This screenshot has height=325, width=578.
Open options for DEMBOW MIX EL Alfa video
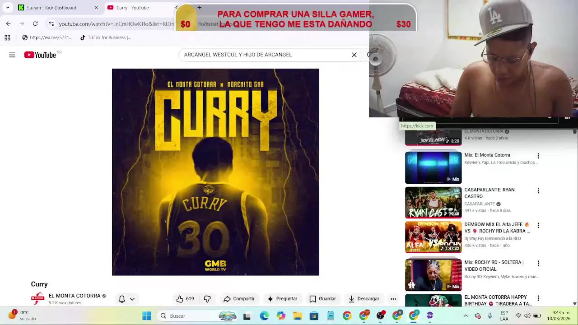click(538, 225)
